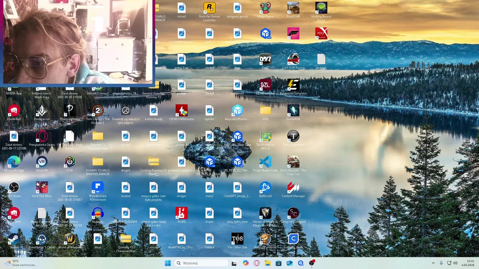Open Outlook from the taskbar

[290, 263]
